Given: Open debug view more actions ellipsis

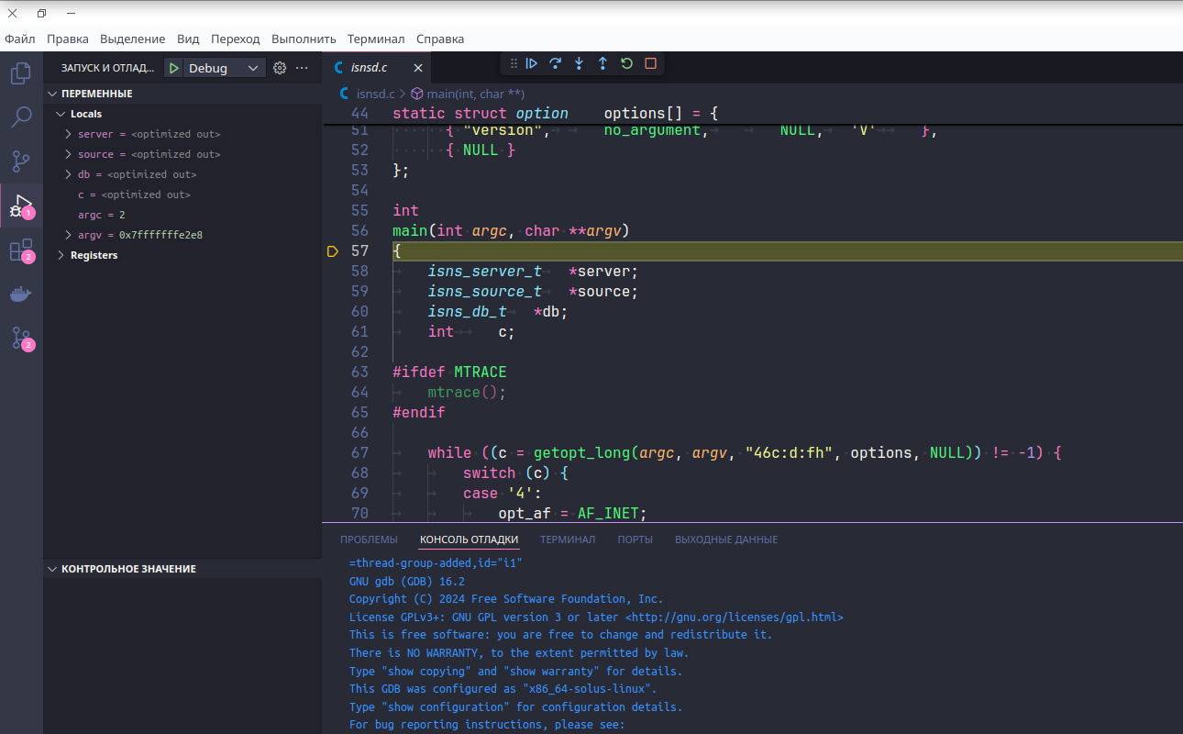Looking at the screenshot, I should coord(302,68).
